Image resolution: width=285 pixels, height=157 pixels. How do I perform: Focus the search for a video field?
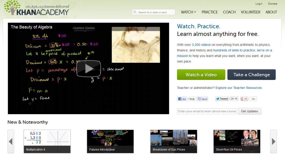tap(154, 12)
